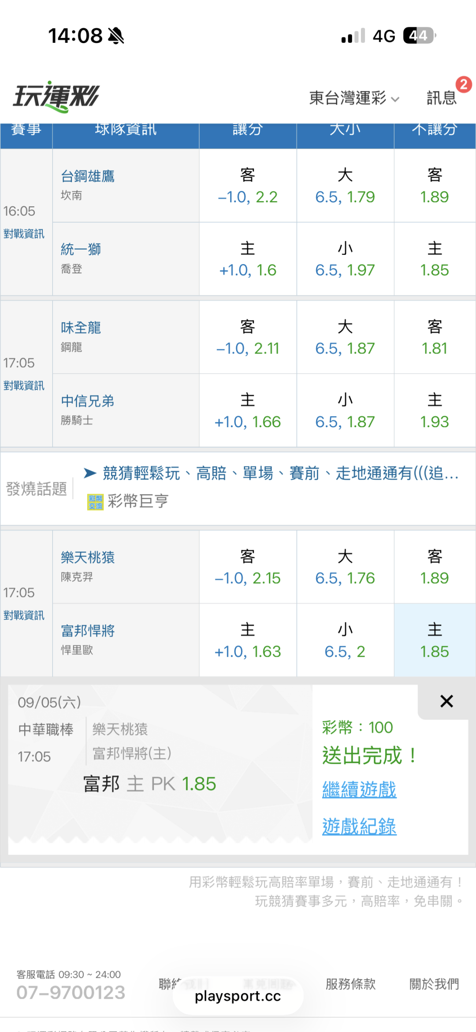This screenshot has height=1032, width=476.
Task: Tap the 玩運彩 logo
Action: pos(56,97)
